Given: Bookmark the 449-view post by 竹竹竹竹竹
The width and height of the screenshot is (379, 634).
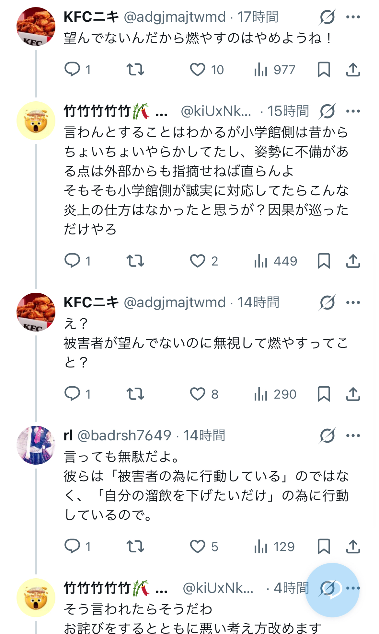Looking at the screenshot, I should coord(324,261).
